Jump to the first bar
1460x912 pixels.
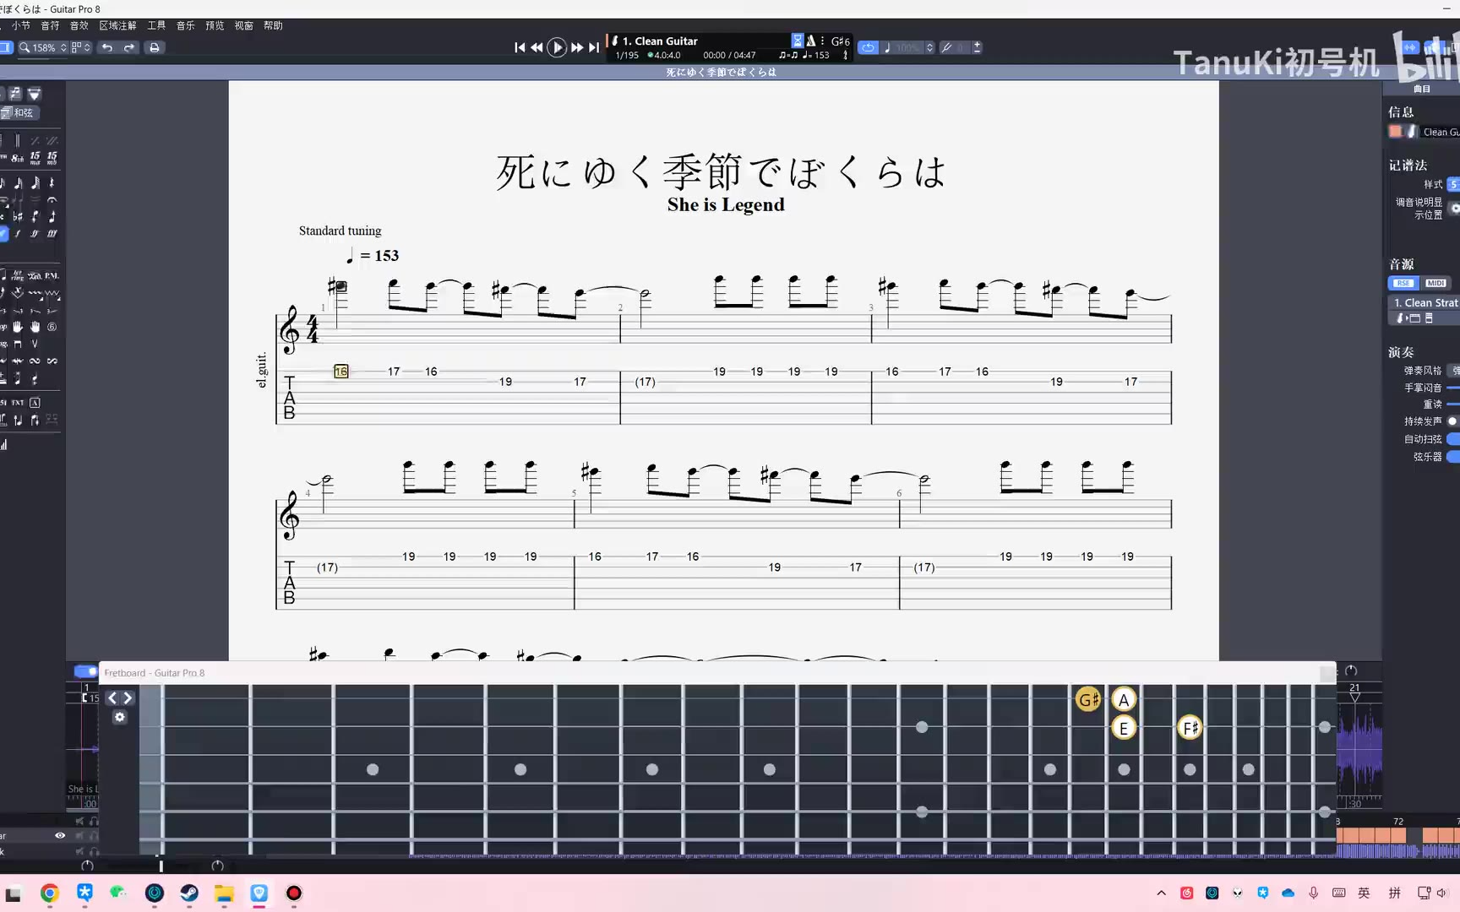(x=520, y=47)
